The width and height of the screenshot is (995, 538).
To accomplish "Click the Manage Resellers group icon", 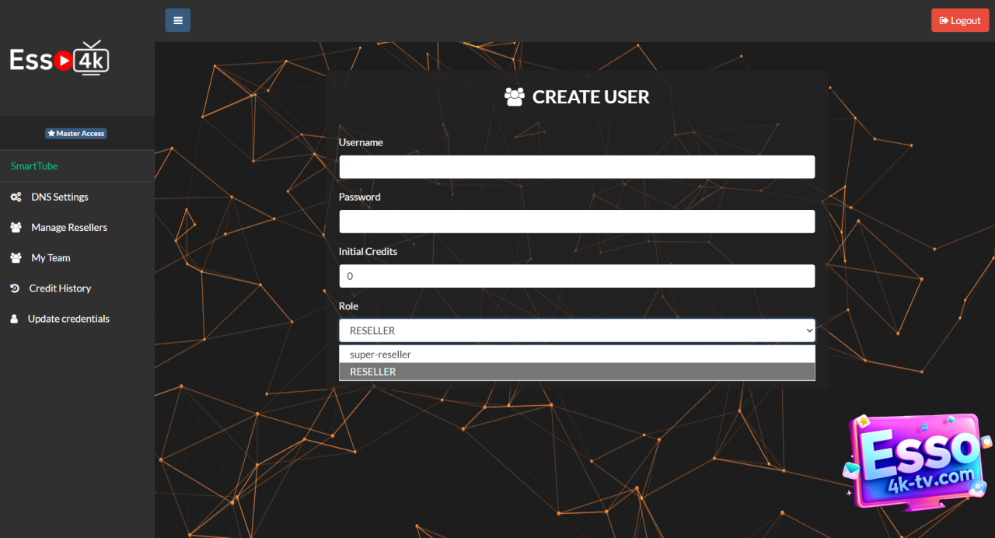I will (x=16, y=228).
